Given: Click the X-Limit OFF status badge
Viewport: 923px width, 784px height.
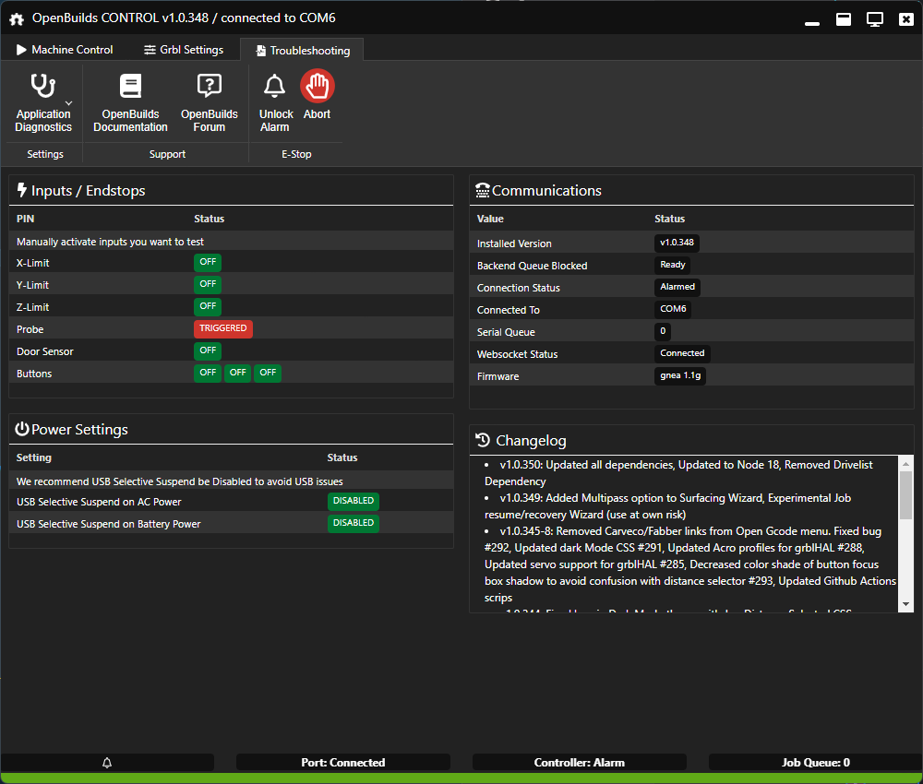Looking at the screenshot, I should (x=208, y=262).
